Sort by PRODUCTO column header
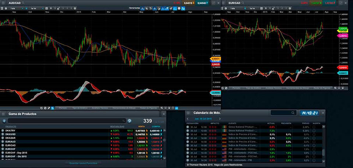This screenshot has height=168, width=353. (x=11, y=127)
